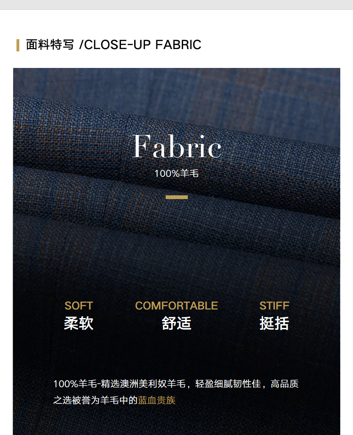
Task: Click the gold 蓝血贵族 highlighted text
Action: (157, 400)
